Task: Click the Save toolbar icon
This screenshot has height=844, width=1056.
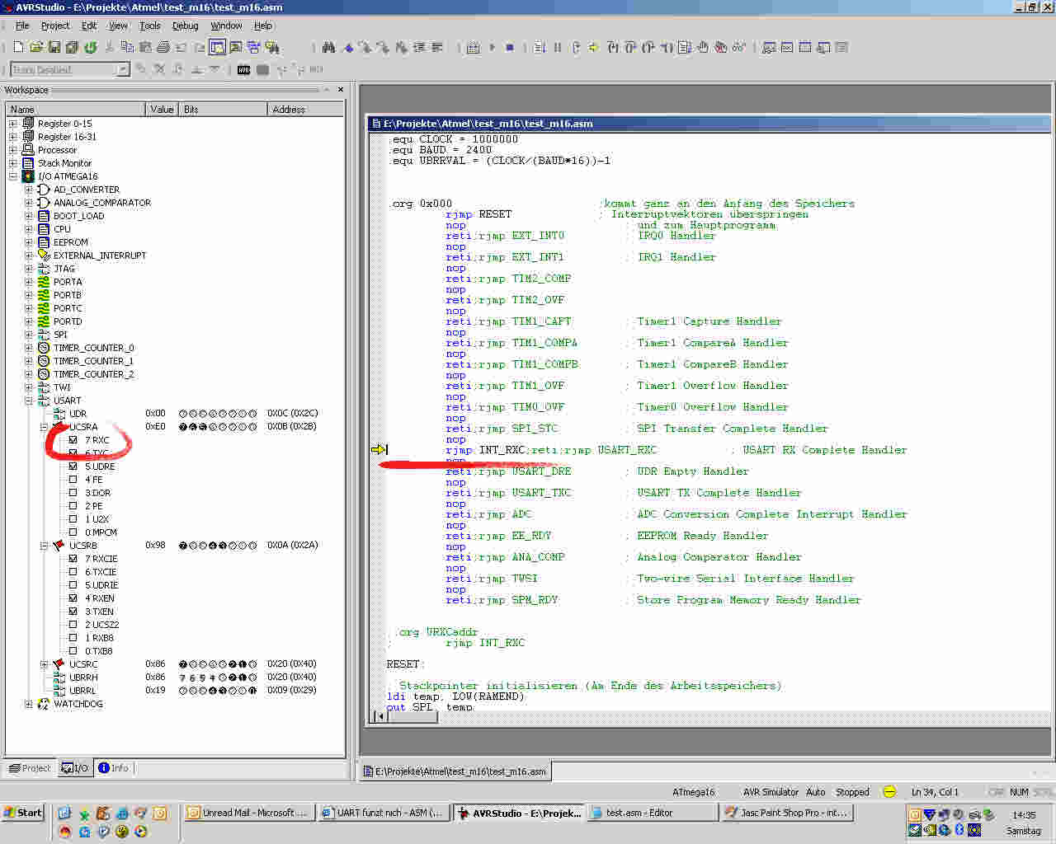Action: (54, 48)
